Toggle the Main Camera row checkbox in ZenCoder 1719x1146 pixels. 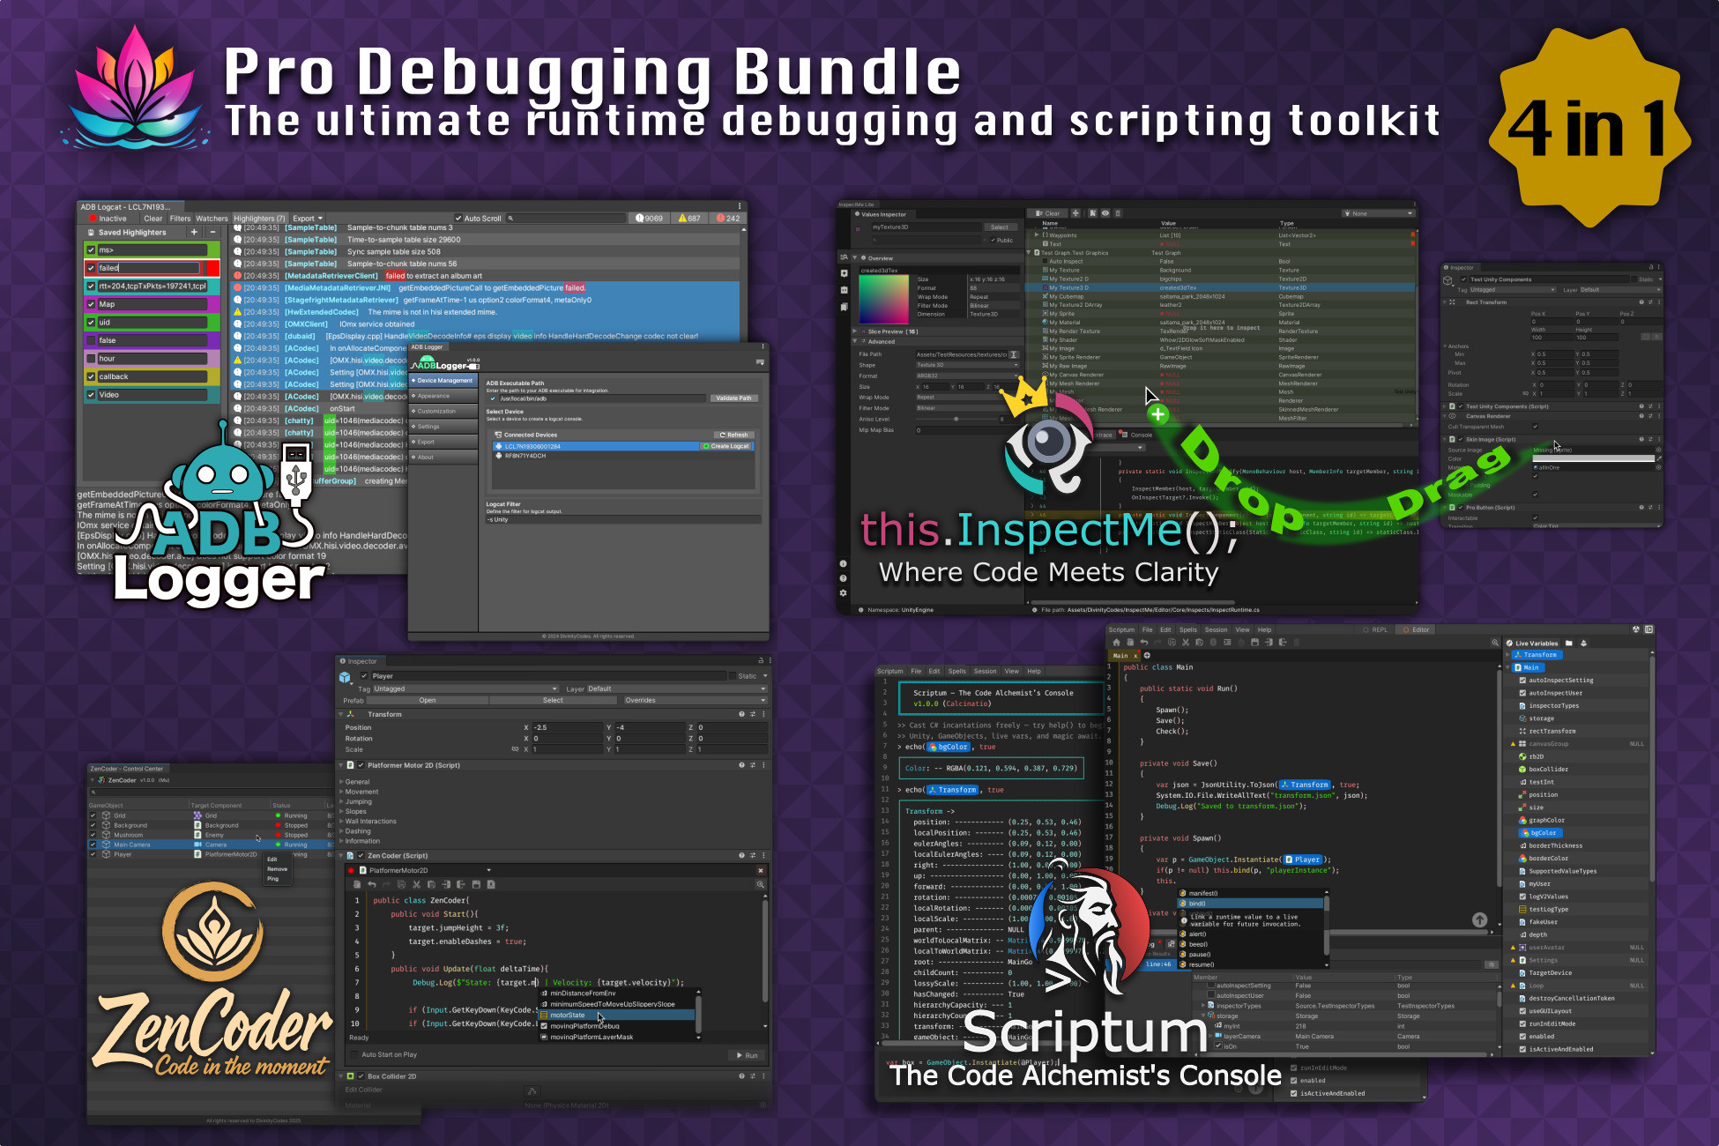click(x=93, y=845)
